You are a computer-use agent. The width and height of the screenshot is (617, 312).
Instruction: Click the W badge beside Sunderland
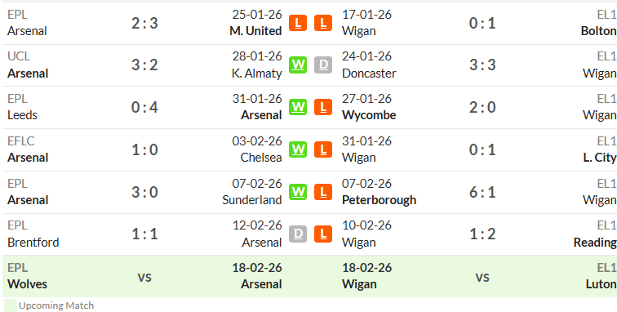[x=298, y=192]
